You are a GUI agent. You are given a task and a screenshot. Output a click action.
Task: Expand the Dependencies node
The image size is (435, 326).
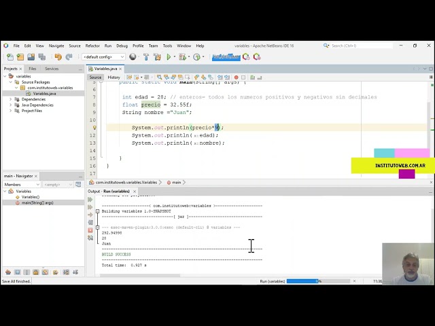[11, 99]
